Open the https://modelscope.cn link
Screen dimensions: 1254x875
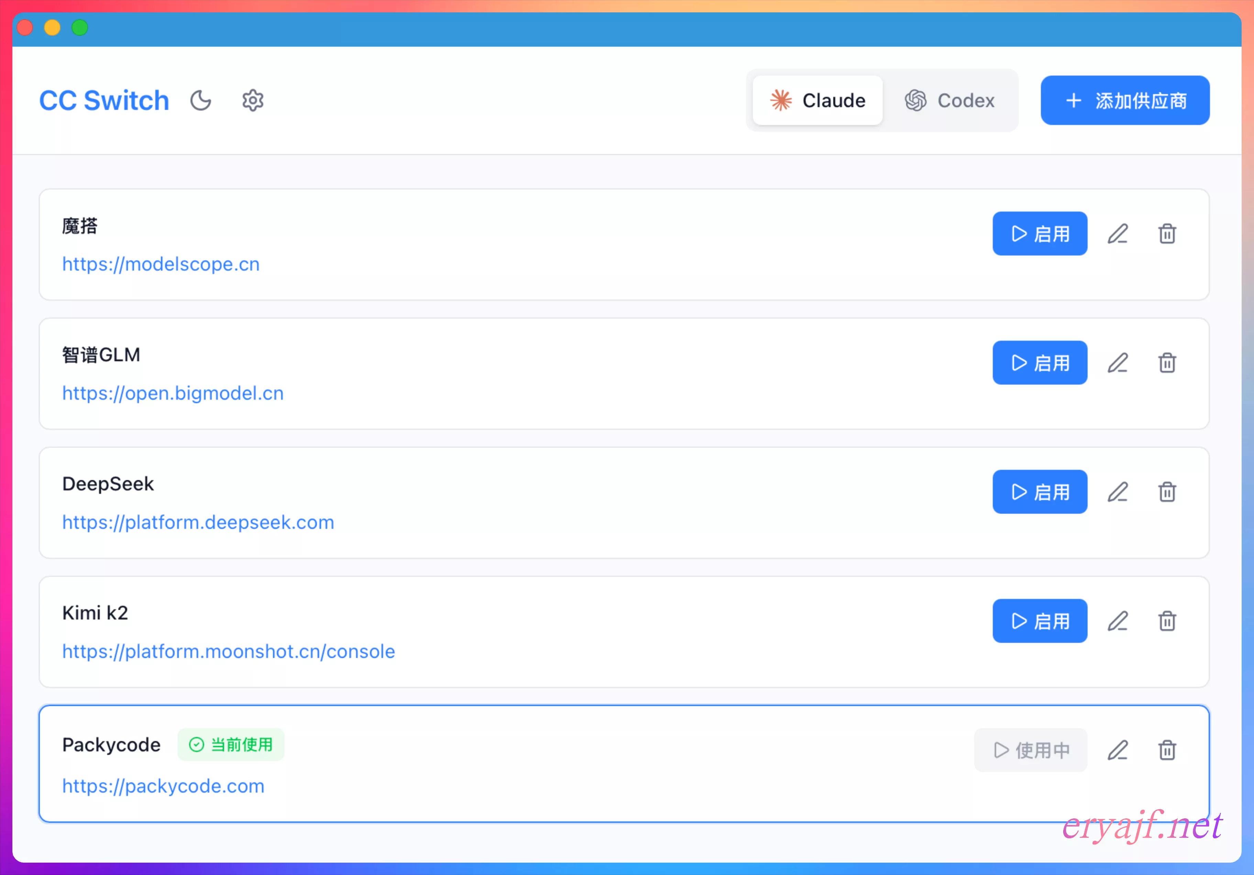coord(161,264)
